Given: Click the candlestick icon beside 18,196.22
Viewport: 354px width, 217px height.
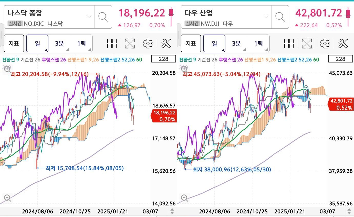Looking at the screenshot, I should 171,17.
